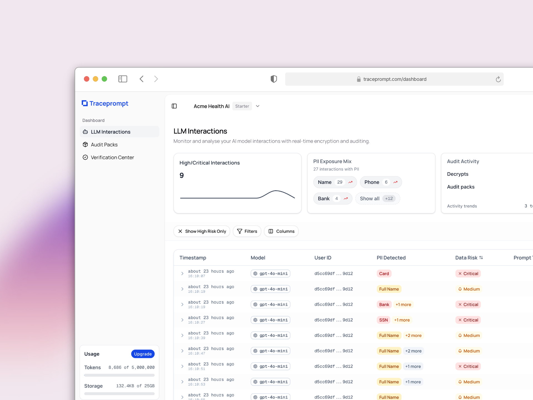Reload the page with the refresh icon
The image size is (533, 400).
tap(498, 79)
